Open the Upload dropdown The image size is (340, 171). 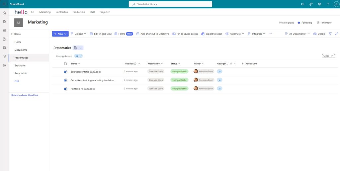click(78, 34)
